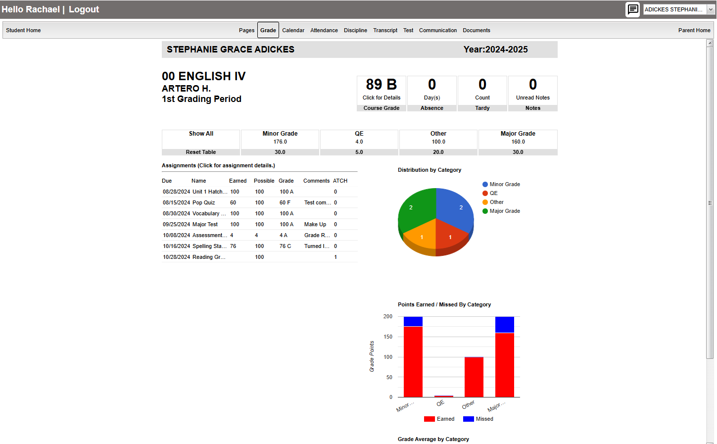
Task: Click the vertical scrollbar thumb
Action: (x=710, y=202)
